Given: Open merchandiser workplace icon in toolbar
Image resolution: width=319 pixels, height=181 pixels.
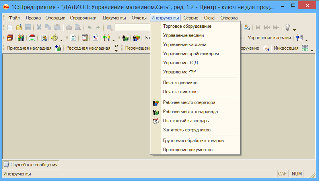Looking at the screenshot, I should pyautogui.click(x=125, y=38).
